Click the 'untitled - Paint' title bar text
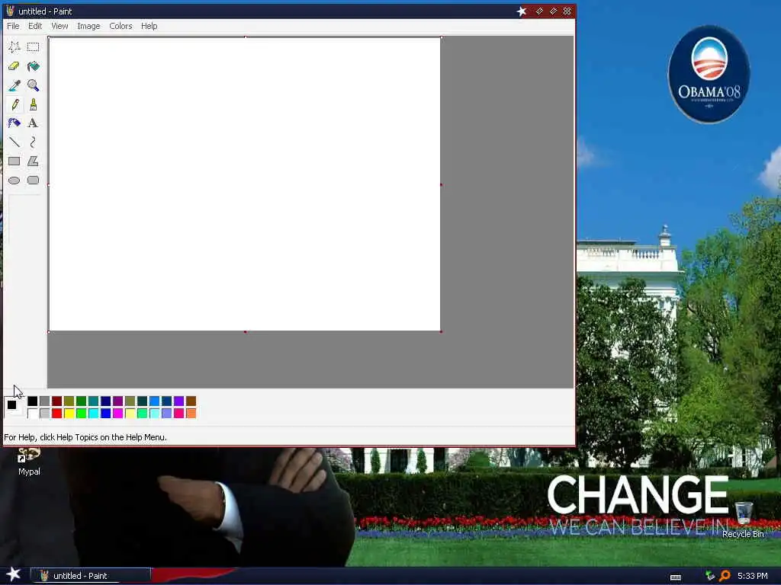The height and width of the screenshot is (585, 781). click(45, 11)
